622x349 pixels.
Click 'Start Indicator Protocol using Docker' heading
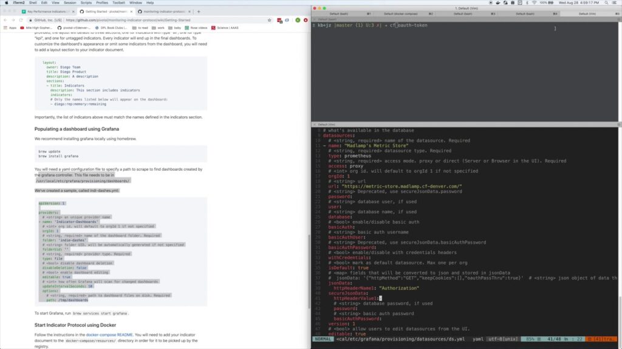[75, 325]
